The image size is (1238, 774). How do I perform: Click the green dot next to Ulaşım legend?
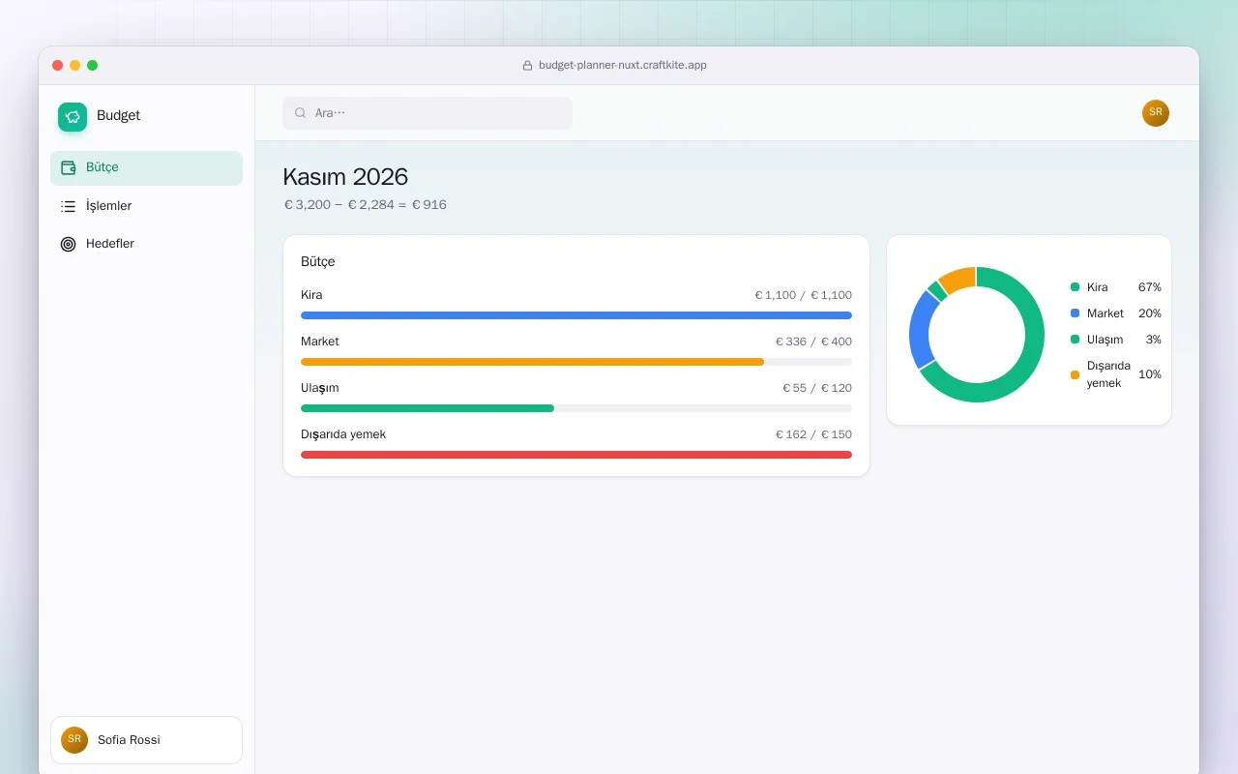tap(1075, 340)
